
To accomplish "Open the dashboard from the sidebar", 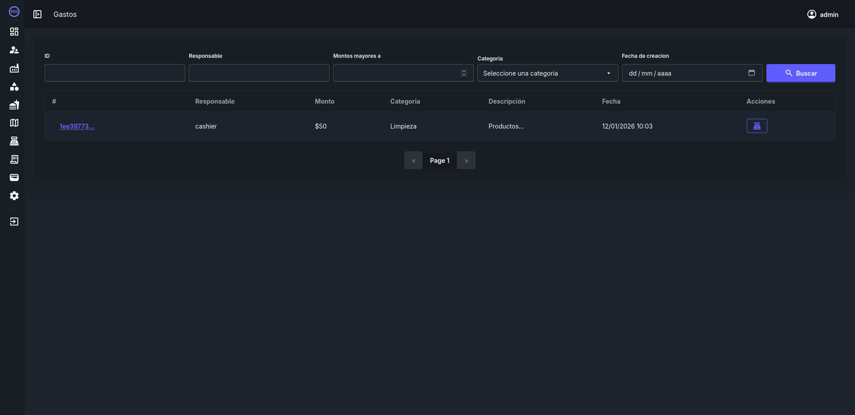I will (x=14, y=32).
